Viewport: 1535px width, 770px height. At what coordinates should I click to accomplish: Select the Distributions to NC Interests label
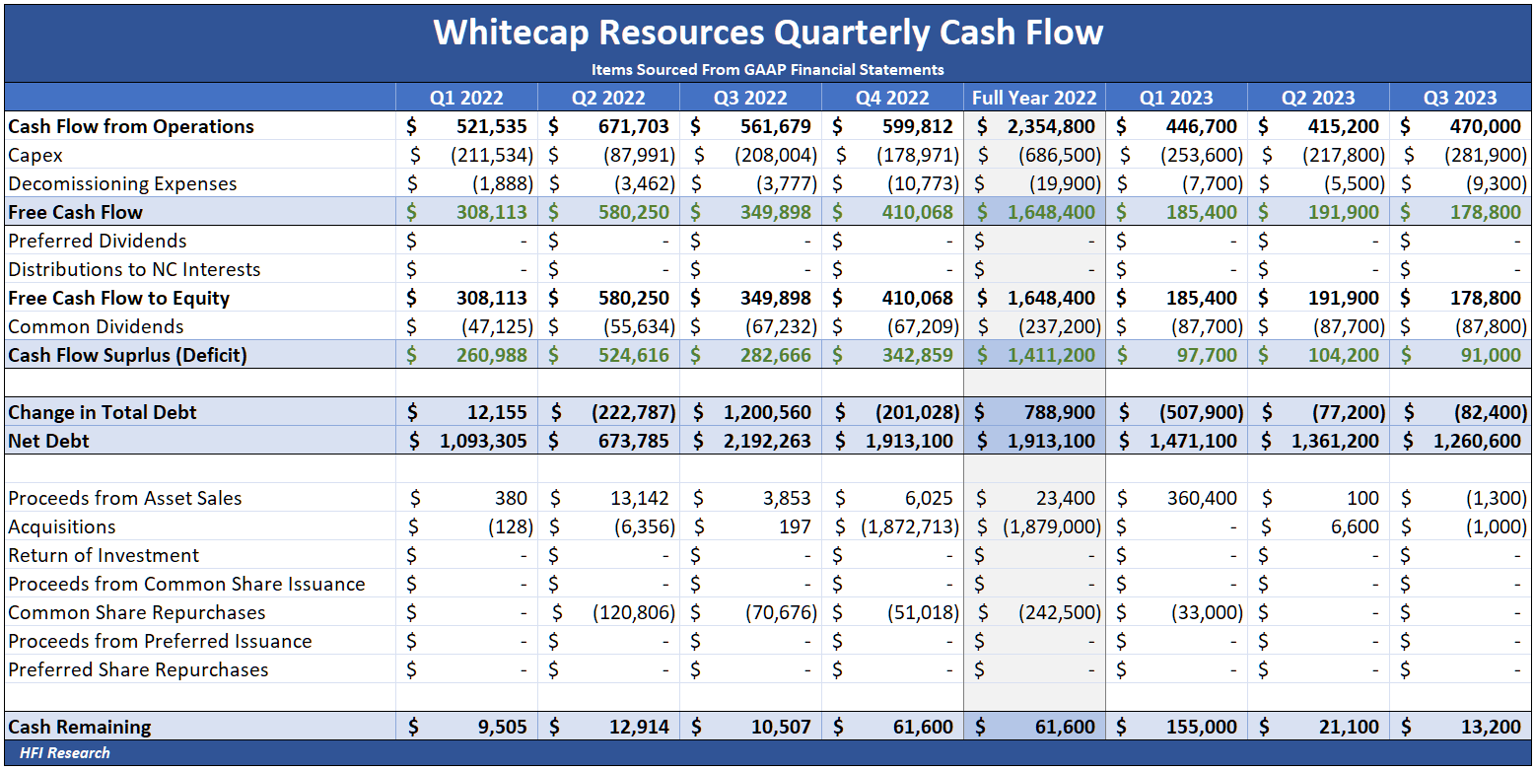pyautogui.click(x=134, y=269)
